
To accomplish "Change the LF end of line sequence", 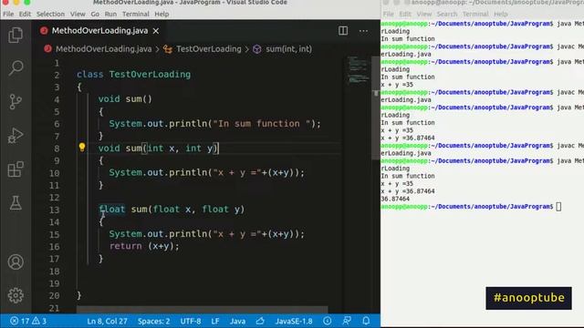I will (x=215, y=321).
